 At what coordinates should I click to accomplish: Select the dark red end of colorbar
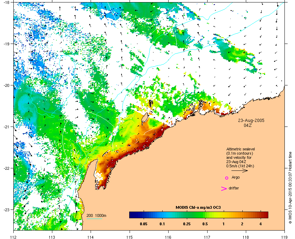[x=266, y=215]
